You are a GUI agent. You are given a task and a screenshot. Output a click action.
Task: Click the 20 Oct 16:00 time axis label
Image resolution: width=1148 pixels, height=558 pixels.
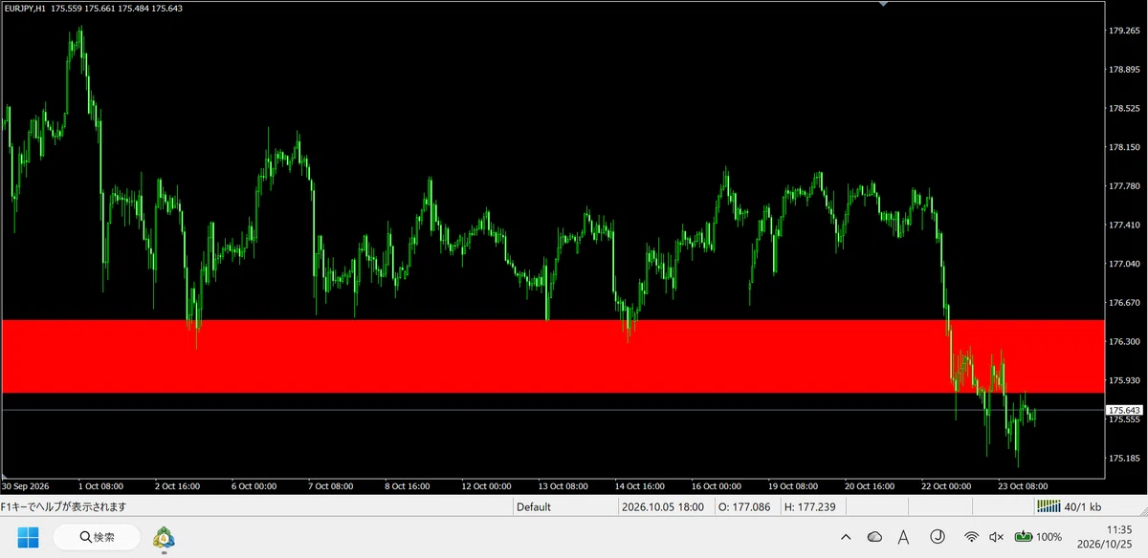click(x=870, y=485)
